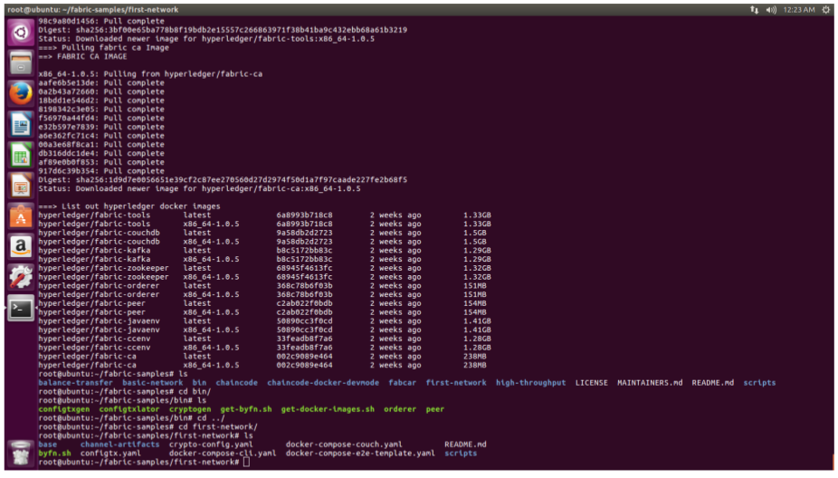Open the Ubuntu Dash search launcher

click(x=21, y=33)
